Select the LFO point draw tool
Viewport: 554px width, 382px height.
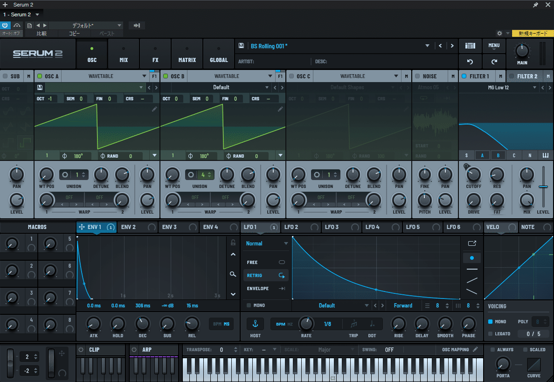471,258
